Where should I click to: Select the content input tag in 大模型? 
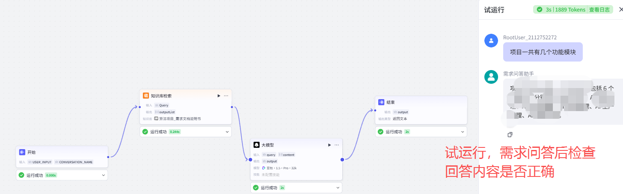(x=286, y=155)
